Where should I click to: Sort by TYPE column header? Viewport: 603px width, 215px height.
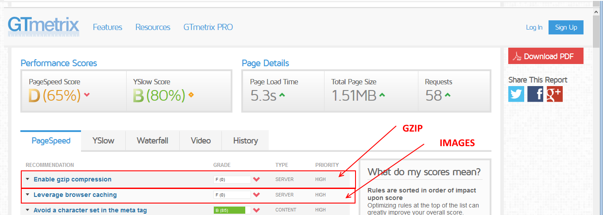coord(282,165)
